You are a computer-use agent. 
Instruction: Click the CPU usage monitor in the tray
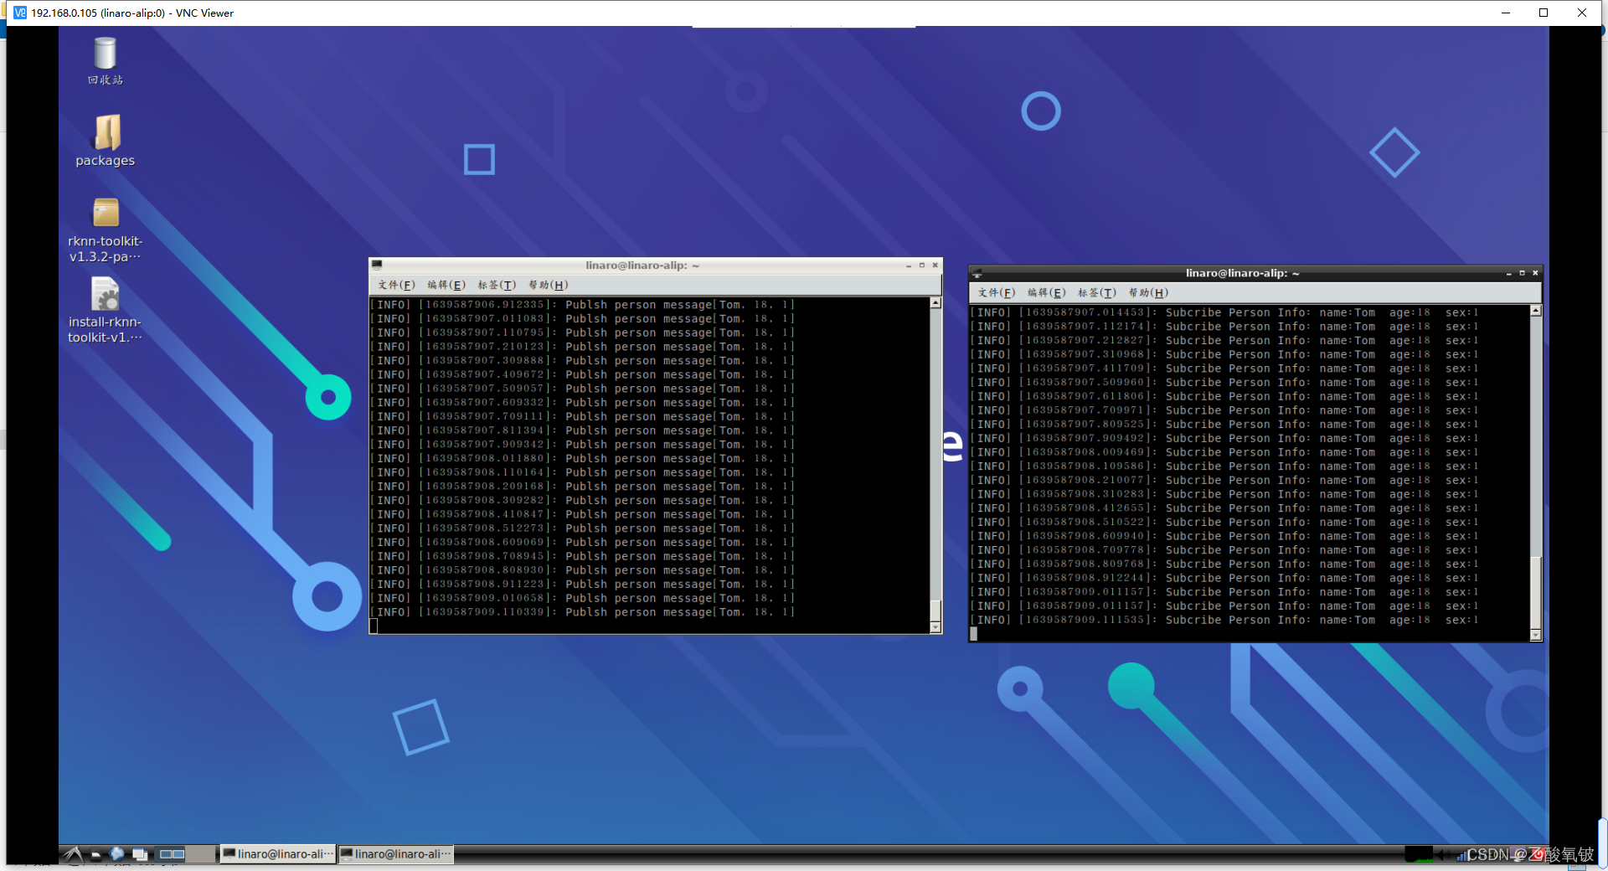pos(1419,854)
